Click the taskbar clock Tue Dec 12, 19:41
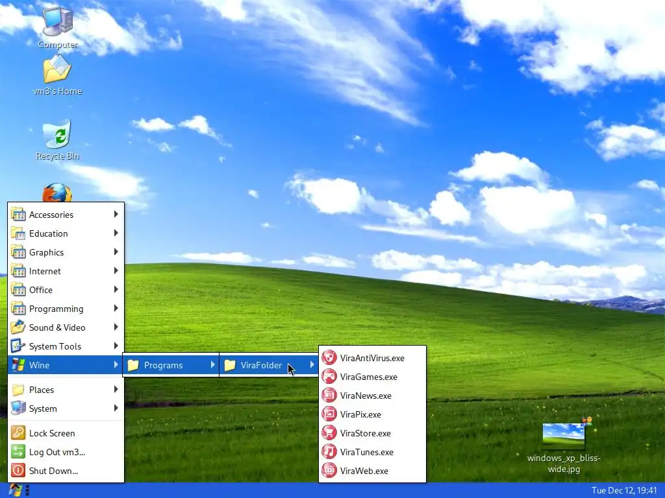Screen dimensions: 665x498 [624, 490]
